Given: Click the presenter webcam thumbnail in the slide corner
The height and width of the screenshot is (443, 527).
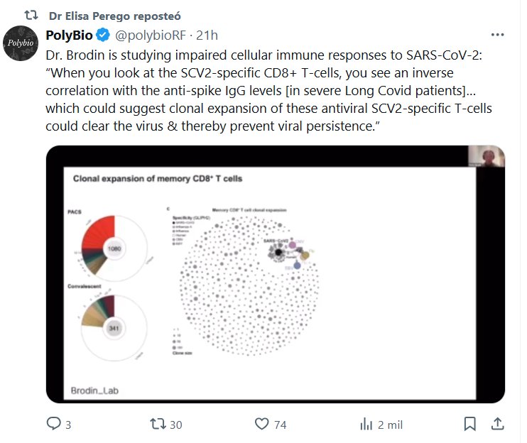Looking at the screenshot, I should point(486,157).
